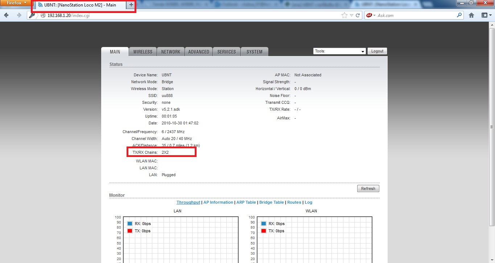Open the WIRELESS tab

[143, 52]
